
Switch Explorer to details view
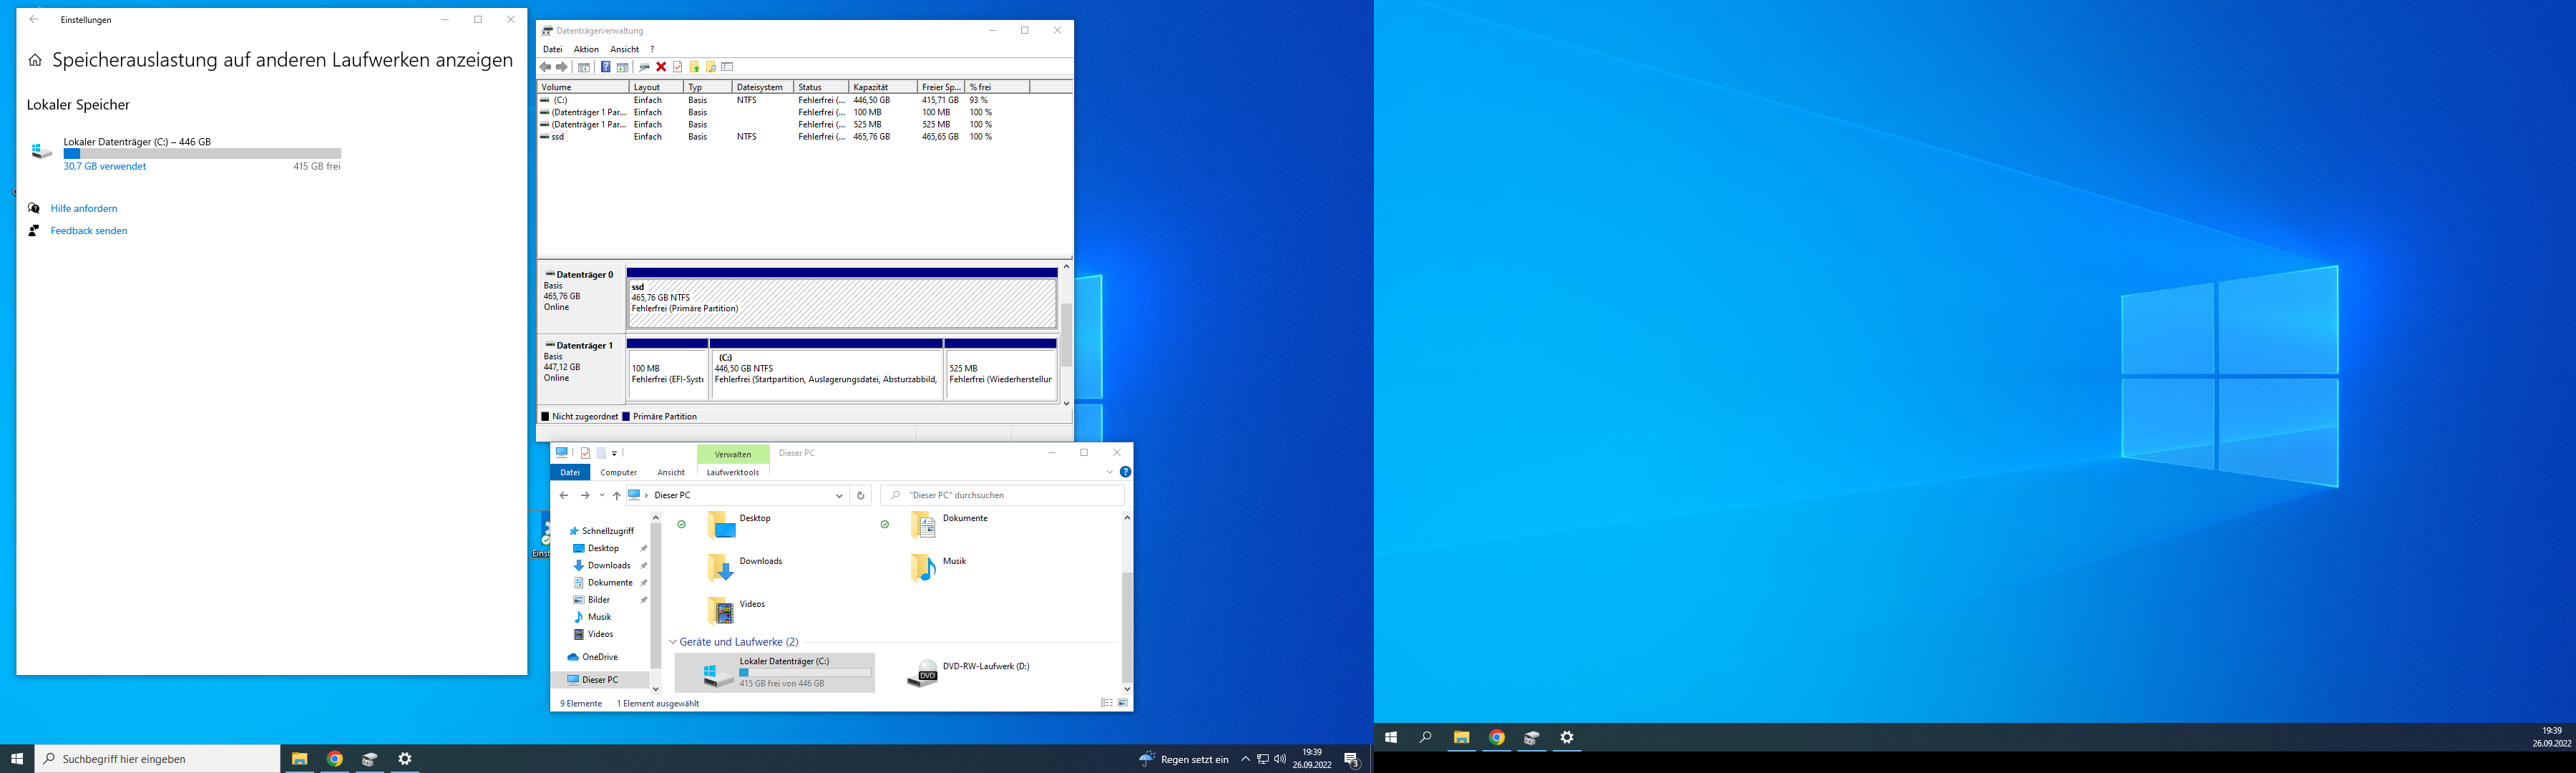click(x=1107, y=702)
